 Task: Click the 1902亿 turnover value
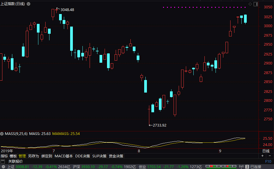(x=130, y=167)
